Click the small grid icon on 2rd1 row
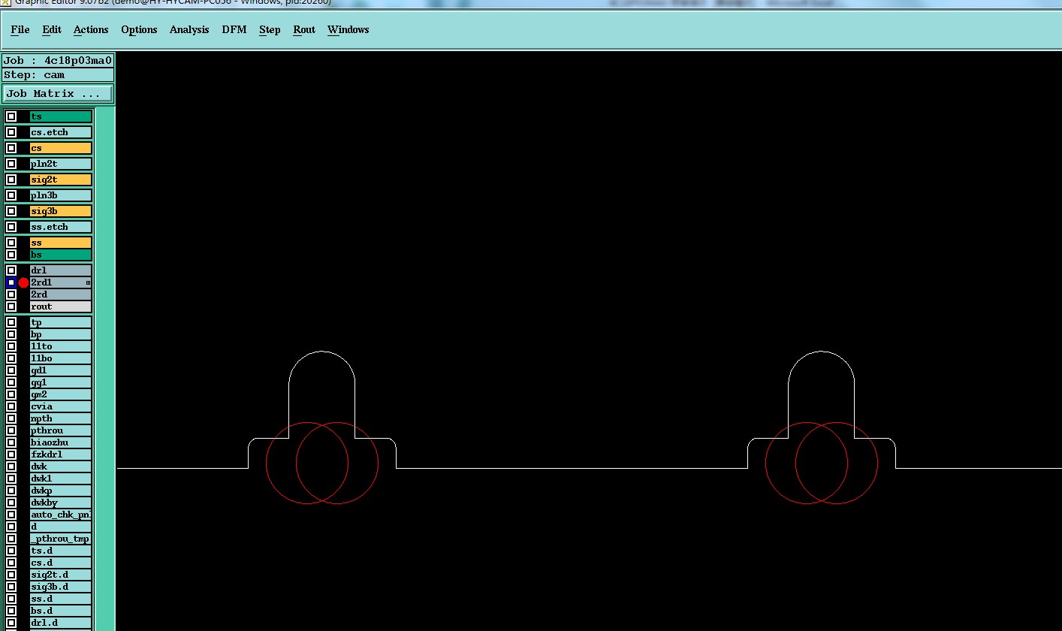This screenshot has height=631, width=1062. 88,282
